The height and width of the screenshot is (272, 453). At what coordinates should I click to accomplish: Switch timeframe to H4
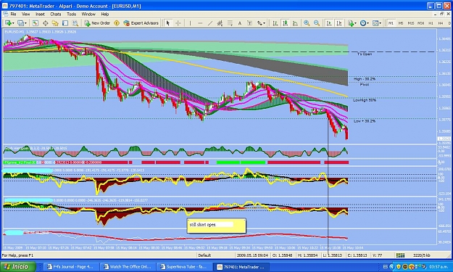[x=441, y=23]
